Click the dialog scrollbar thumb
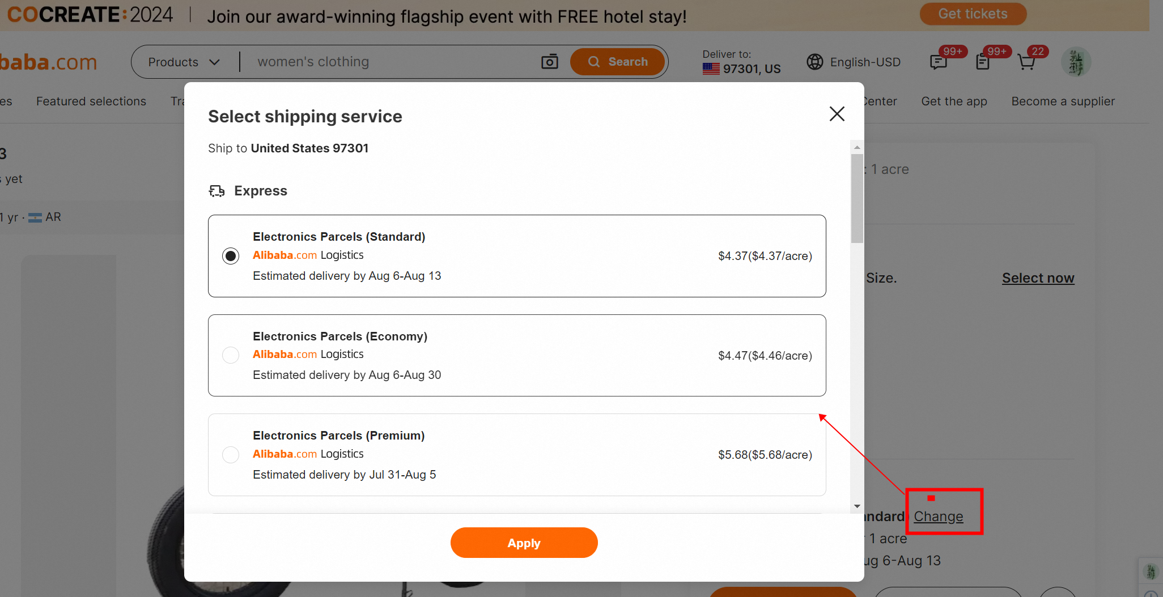This screenshot has height=597, width=1163. pyautogui.click(x=857, y=198)
